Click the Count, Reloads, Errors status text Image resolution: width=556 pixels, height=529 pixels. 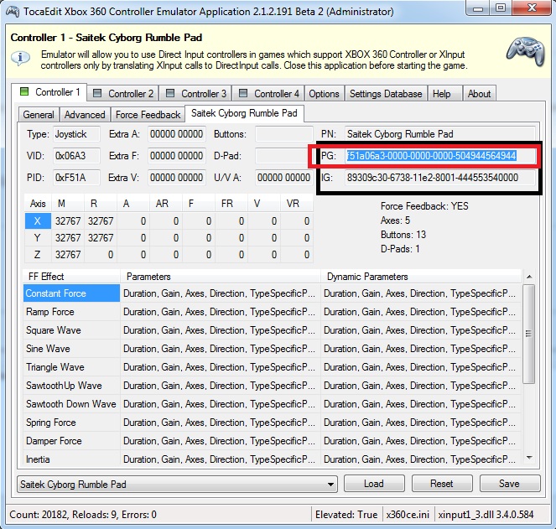point(83,514)
